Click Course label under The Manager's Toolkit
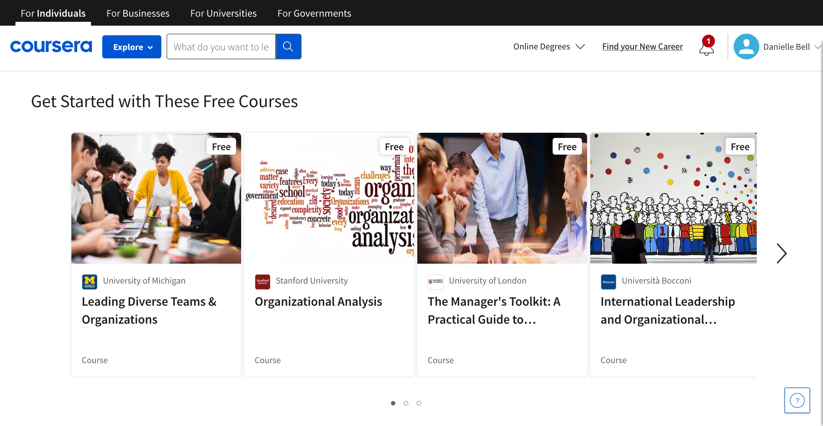The height and width of the screenshot is (426, 823). [441, 360]
